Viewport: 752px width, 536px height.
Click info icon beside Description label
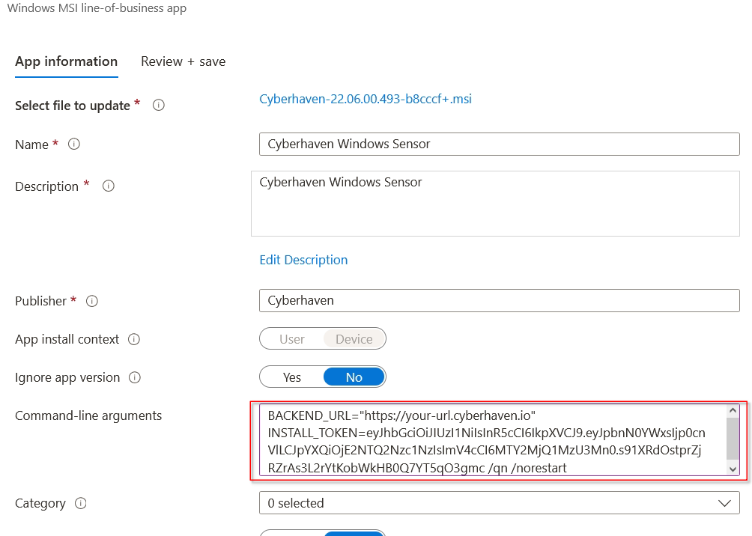tap(109, 186)
